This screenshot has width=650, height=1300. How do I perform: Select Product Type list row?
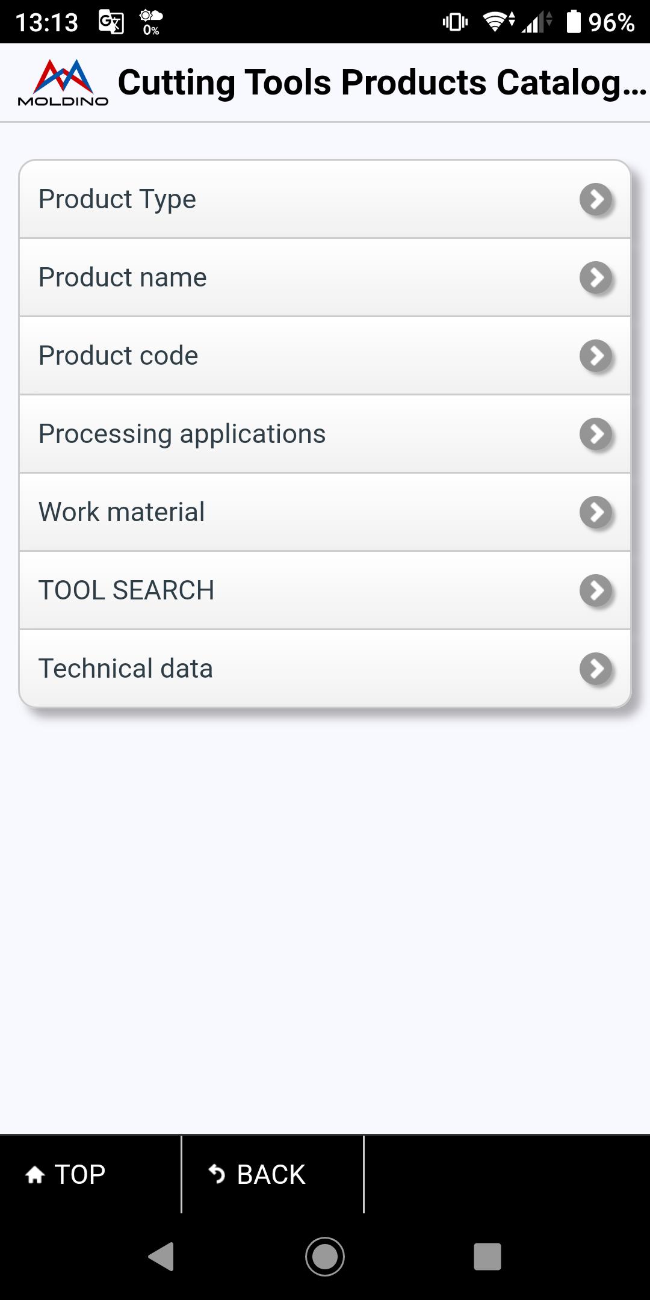[325, 199]
